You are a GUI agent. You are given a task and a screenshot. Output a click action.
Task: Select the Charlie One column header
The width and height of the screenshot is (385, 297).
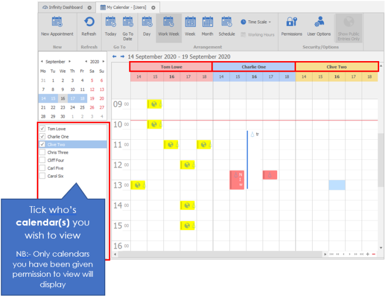[254, 67]
